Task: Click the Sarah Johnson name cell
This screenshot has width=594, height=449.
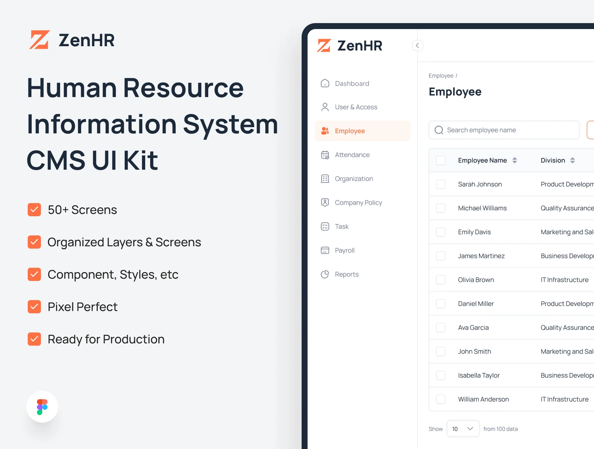Action: tap(480, 184)
